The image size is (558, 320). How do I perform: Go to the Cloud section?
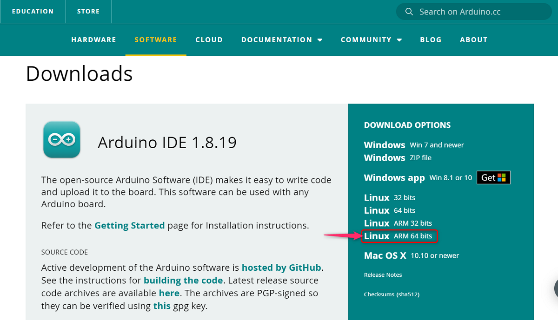pyautogui.click(x=209, y=40)
